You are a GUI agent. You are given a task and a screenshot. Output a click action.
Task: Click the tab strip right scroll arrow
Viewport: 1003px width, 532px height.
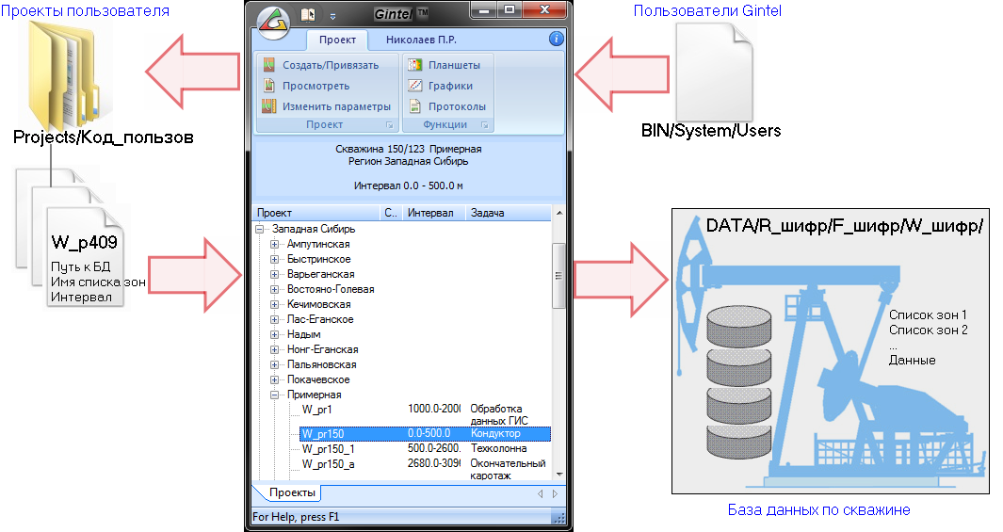tap(555, 493)
